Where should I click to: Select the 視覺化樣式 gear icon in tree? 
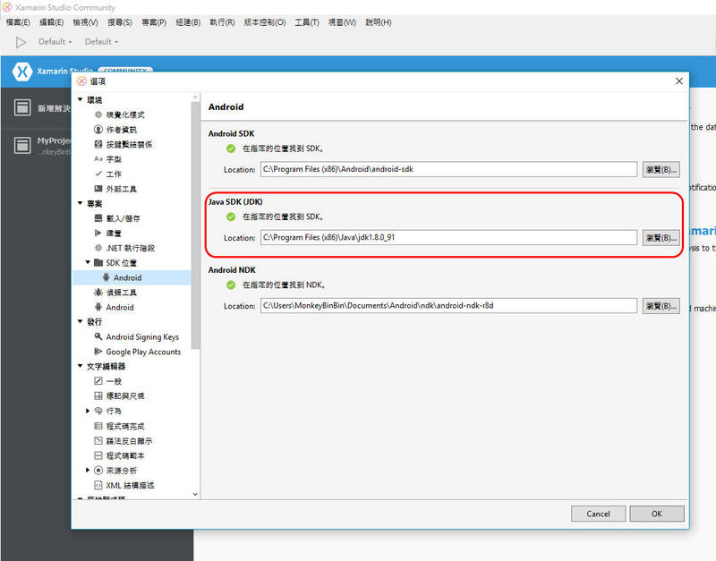(x=98, y=115)
